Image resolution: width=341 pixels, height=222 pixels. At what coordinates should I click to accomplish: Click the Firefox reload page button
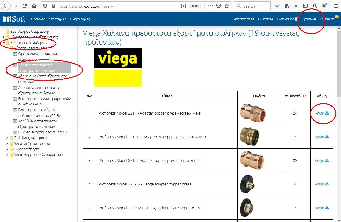click(25, 6)
